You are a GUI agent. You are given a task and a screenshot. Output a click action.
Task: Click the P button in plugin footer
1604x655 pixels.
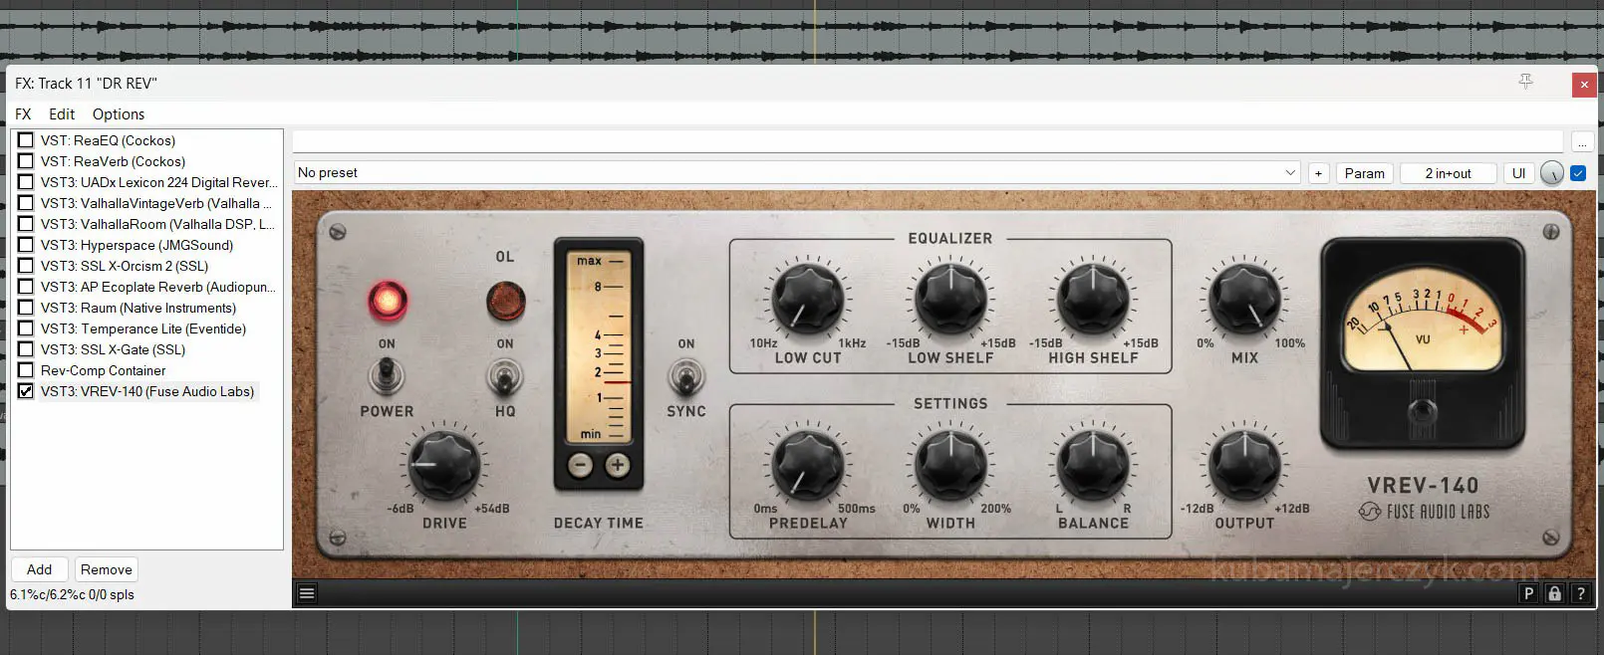pyautogui.click(x=1528, y=594)
